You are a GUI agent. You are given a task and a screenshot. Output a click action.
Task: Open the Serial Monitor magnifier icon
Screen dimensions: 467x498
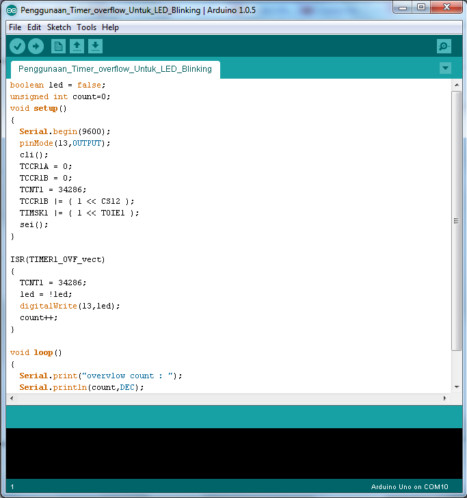pos(444,47)
